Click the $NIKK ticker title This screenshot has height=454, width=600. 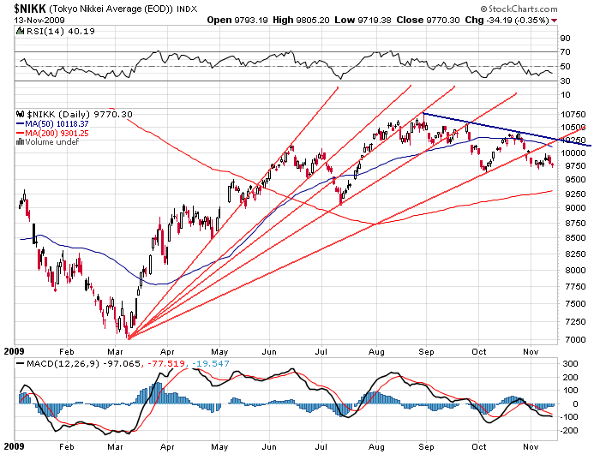(30, 9)
